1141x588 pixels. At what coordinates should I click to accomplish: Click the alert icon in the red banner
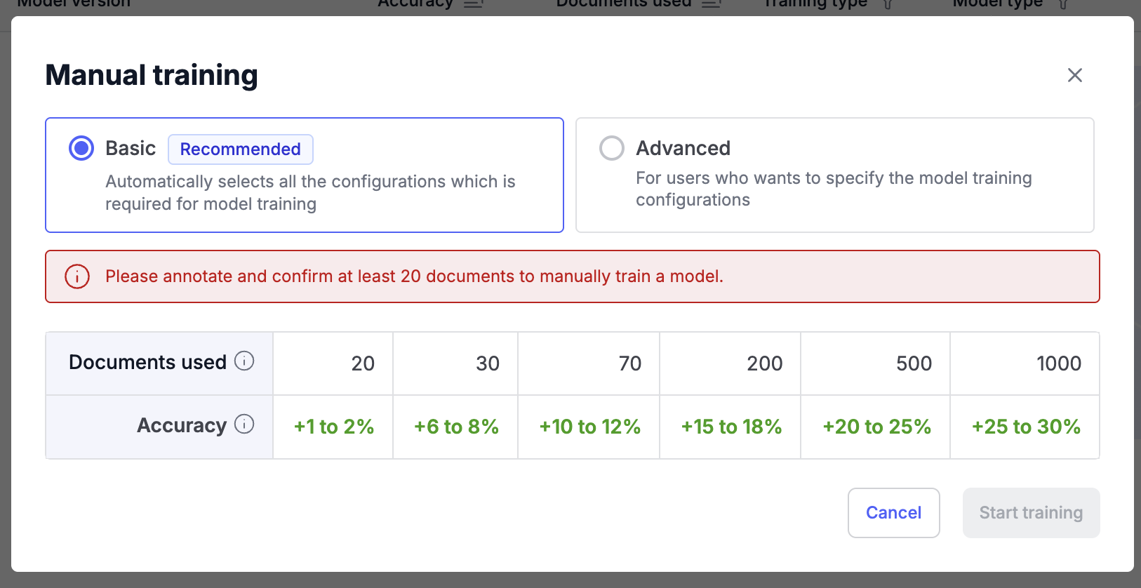pyautogui.click(x=77, y=276)
